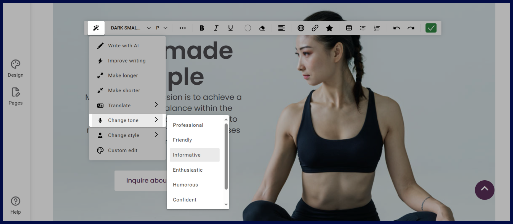Click the tone list scroll-down arrow

tap(226, 204)
